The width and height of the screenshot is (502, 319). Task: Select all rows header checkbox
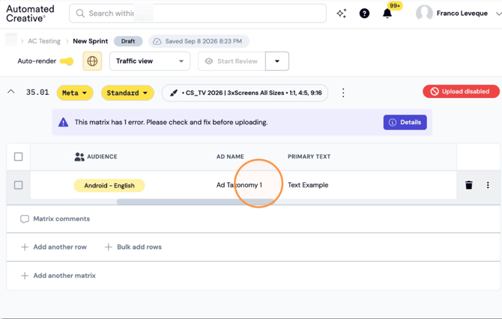click(x=18, y=157)
